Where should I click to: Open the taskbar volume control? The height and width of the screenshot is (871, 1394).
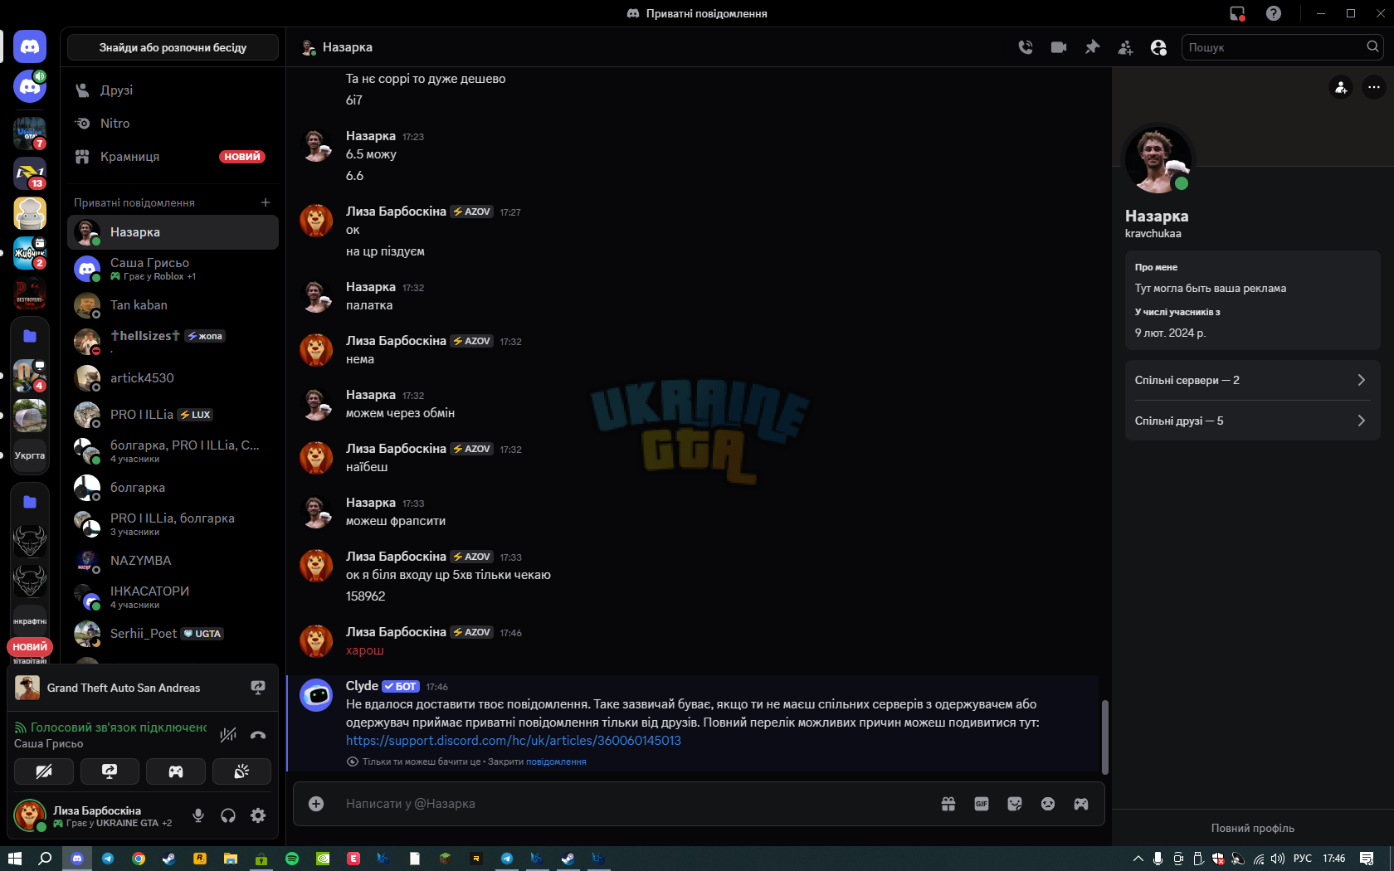[1278, 859]
